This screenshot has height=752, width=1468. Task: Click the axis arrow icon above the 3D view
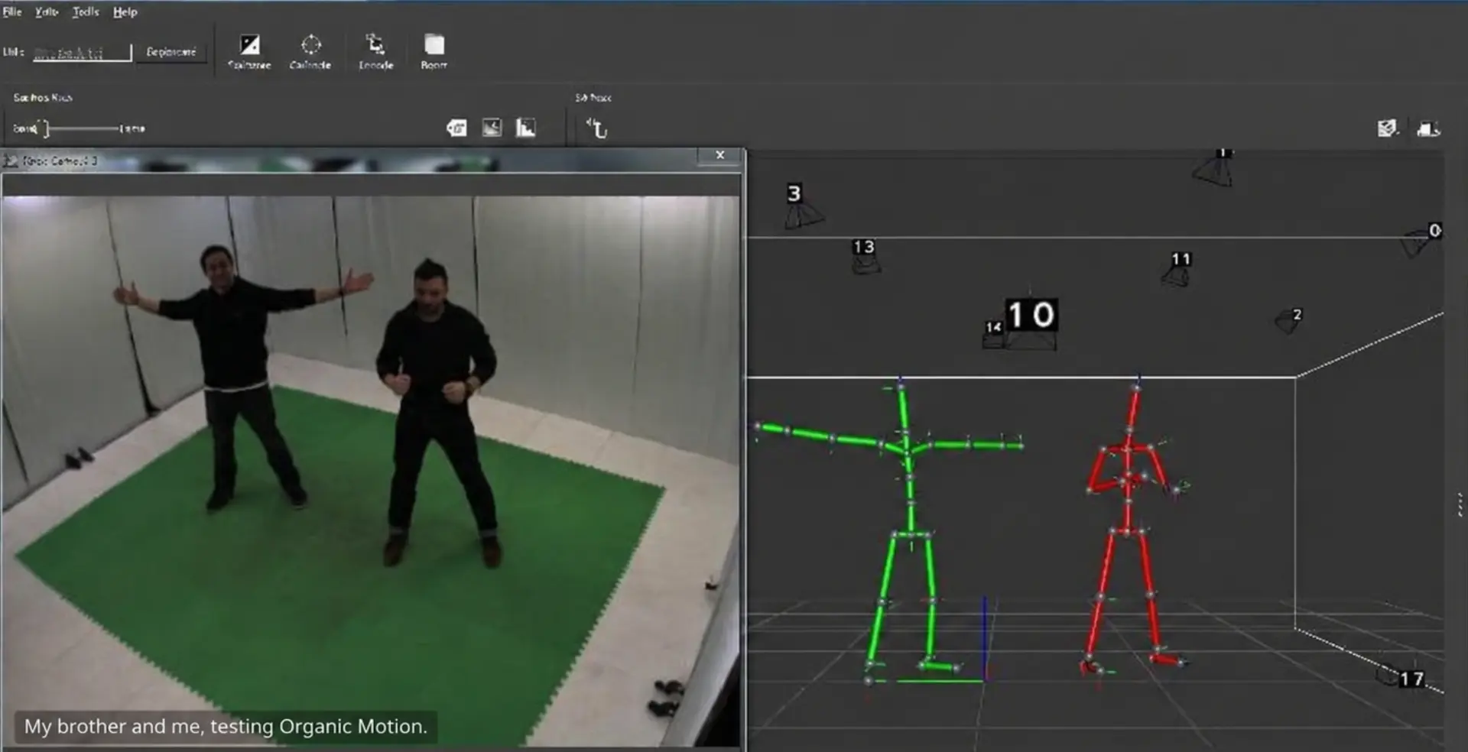click(x=596, y=128)
